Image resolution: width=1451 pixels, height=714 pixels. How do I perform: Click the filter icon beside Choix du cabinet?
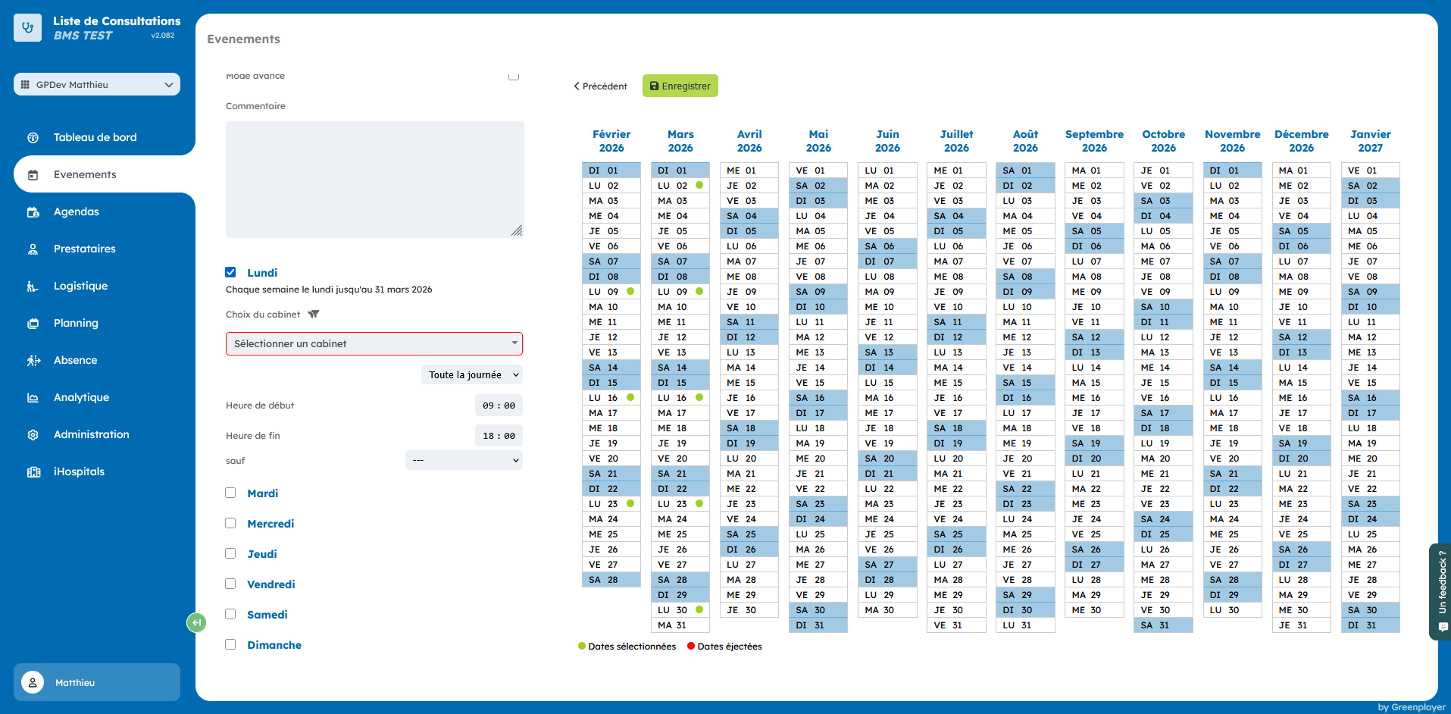314,315
